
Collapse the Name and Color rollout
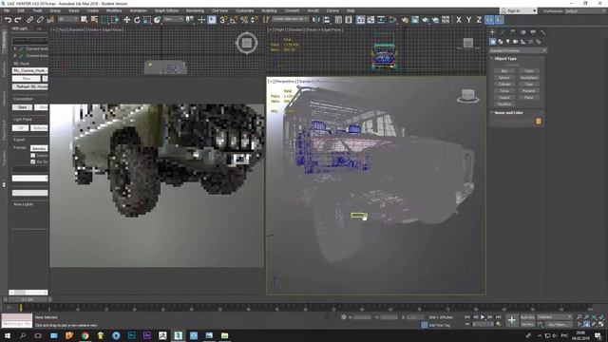[508, 113]
